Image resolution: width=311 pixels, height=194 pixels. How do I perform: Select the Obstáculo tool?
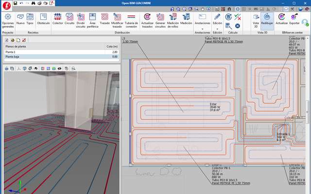coord(43,19)
